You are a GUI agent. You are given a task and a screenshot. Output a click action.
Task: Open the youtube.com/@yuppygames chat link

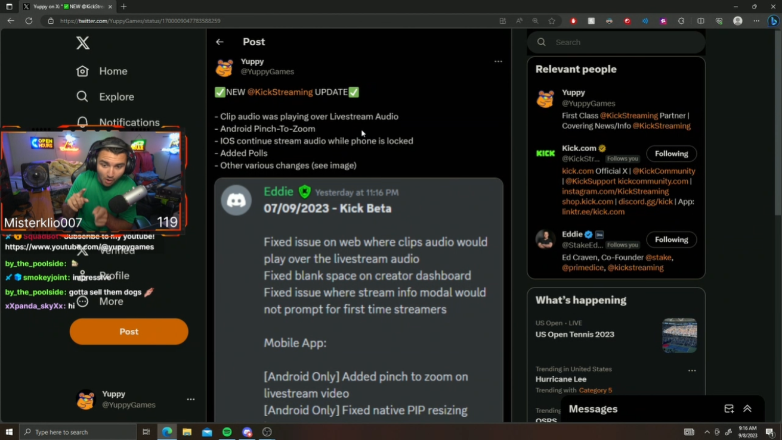79,246
